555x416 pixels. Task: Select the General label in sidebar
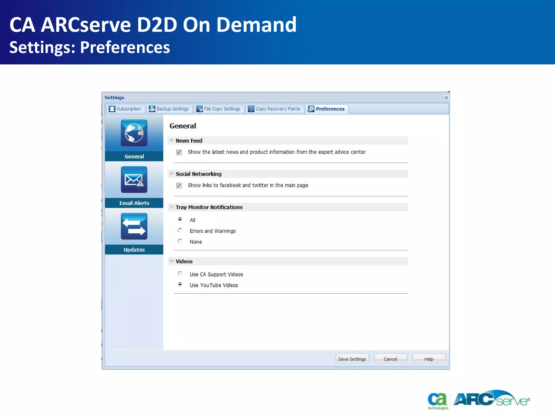pos(134,157)
